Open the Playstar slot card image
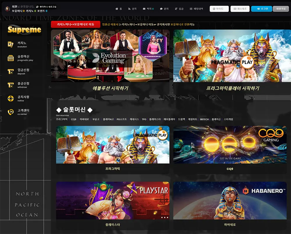Viewport: 291px width, 234px height. [x=113, y=201]
